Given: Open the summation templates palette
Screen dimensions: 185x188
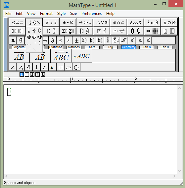Looking at the screenshot, I should (68, 31).
